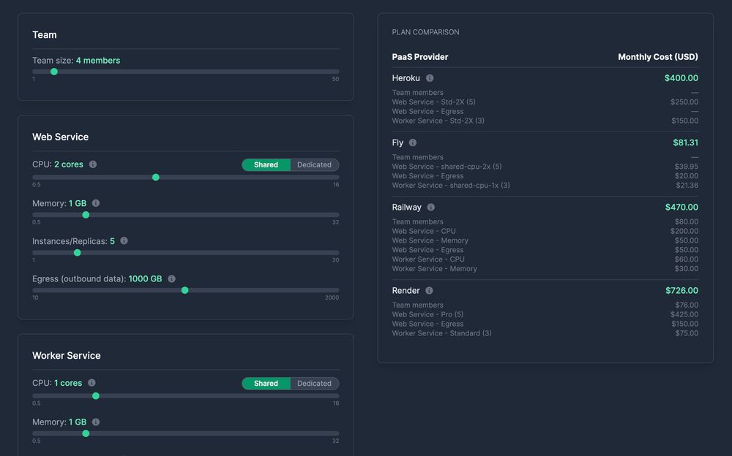Click the info icon beside Web Service Memory

[96, 203]
